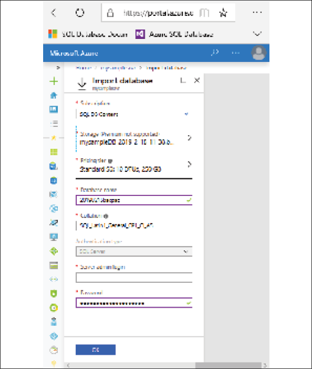
Task: Open the planet-shaped Cosmos DB sidebar icon
Action: 54,223
